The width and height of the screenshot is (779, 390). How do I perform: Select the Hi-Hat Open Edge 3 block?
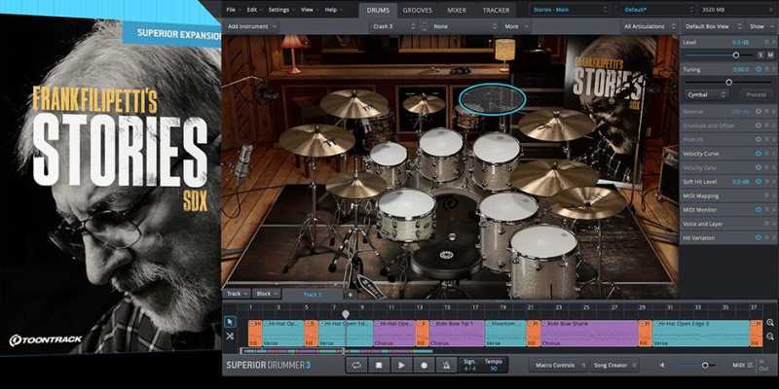701,333
